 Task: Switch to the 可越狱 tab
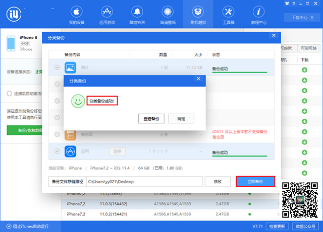coord(288,48)
